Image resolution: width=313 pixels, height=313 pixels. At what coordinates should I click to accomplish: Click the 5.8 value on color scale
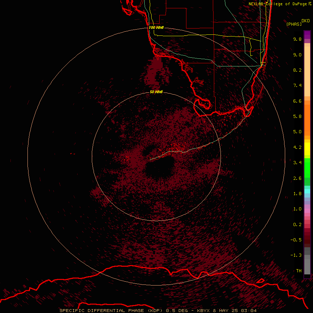point(297,117)
